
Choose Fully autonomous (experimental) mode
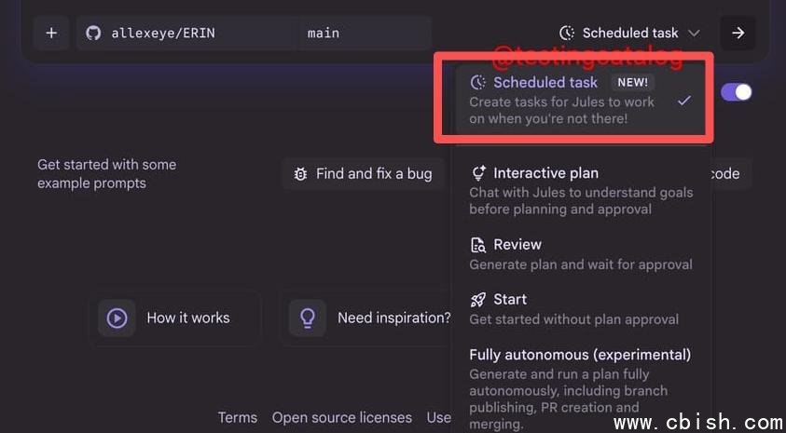[580, 355]
